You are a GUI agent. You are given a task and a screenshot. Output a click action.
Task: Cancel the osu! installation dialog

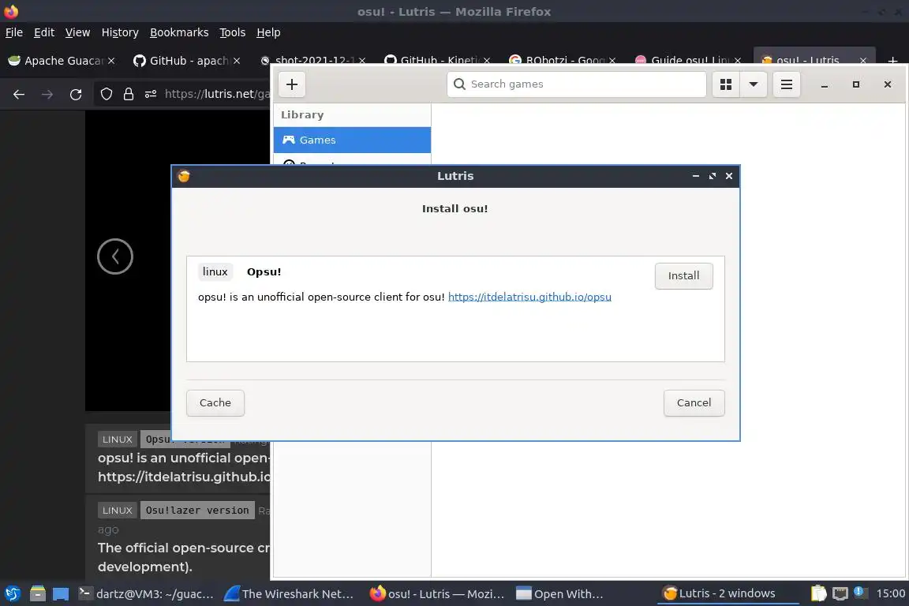694,403
